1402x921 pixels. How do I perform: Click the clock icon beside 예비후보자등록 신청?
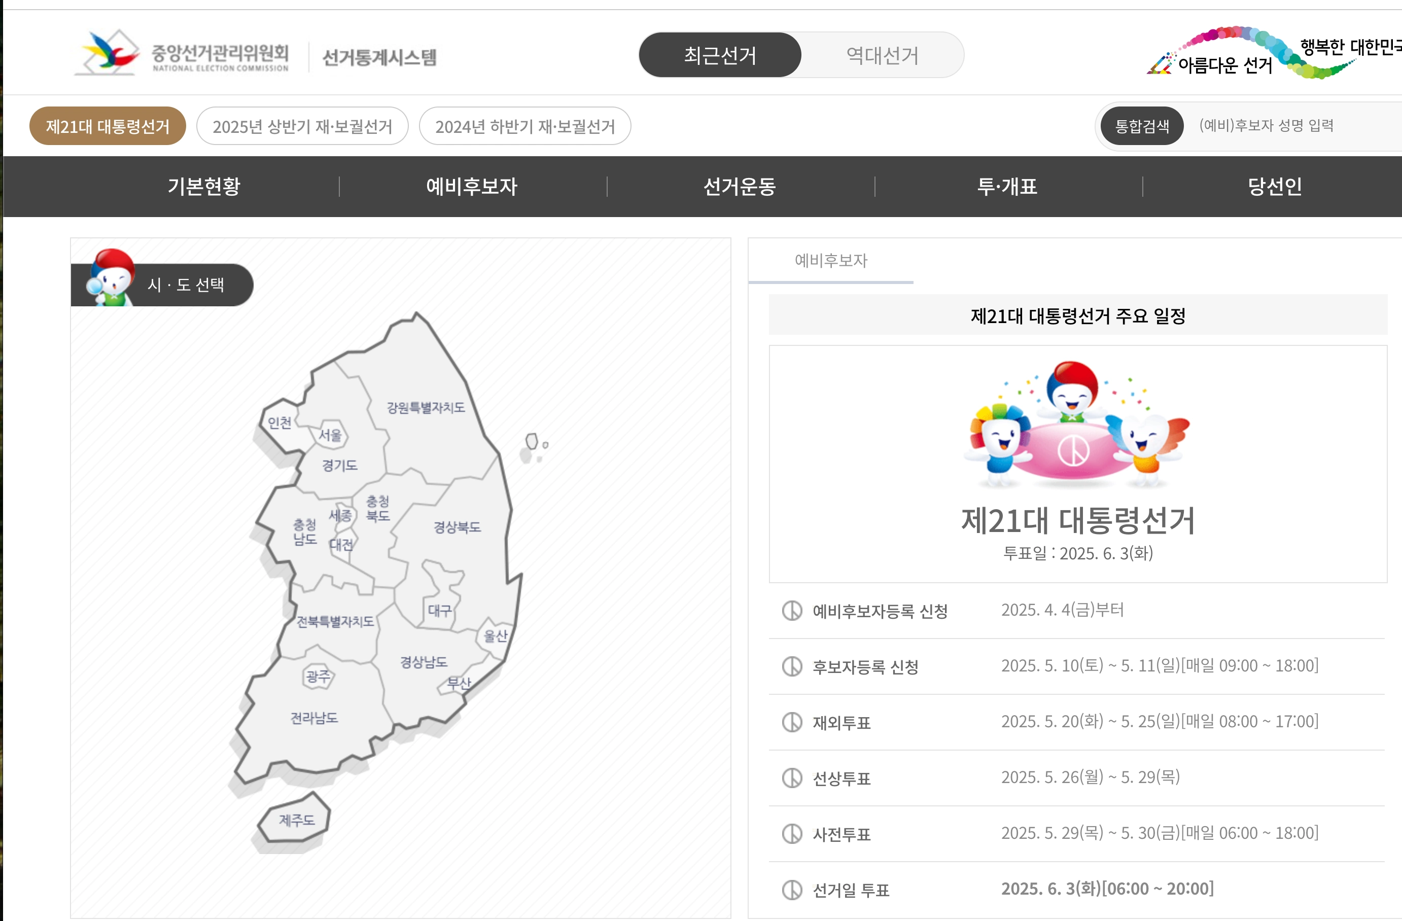792,610
